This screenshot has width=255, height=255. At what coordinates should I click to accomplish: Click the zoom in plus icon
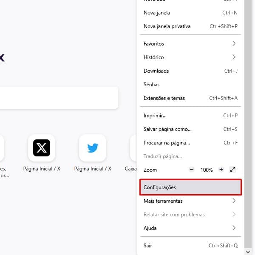pos(221,170)
